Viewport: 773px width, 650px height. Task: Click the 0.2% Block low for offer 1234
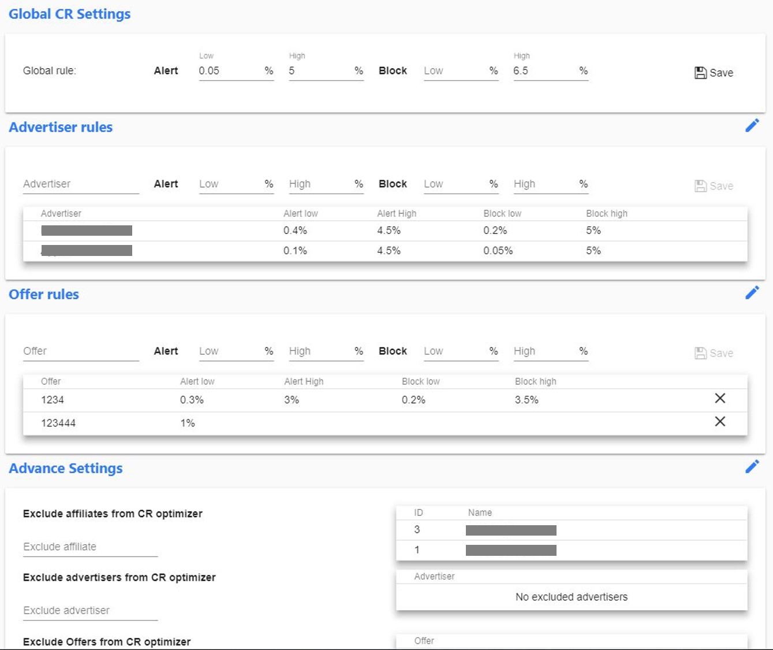[x=413, y=400]
